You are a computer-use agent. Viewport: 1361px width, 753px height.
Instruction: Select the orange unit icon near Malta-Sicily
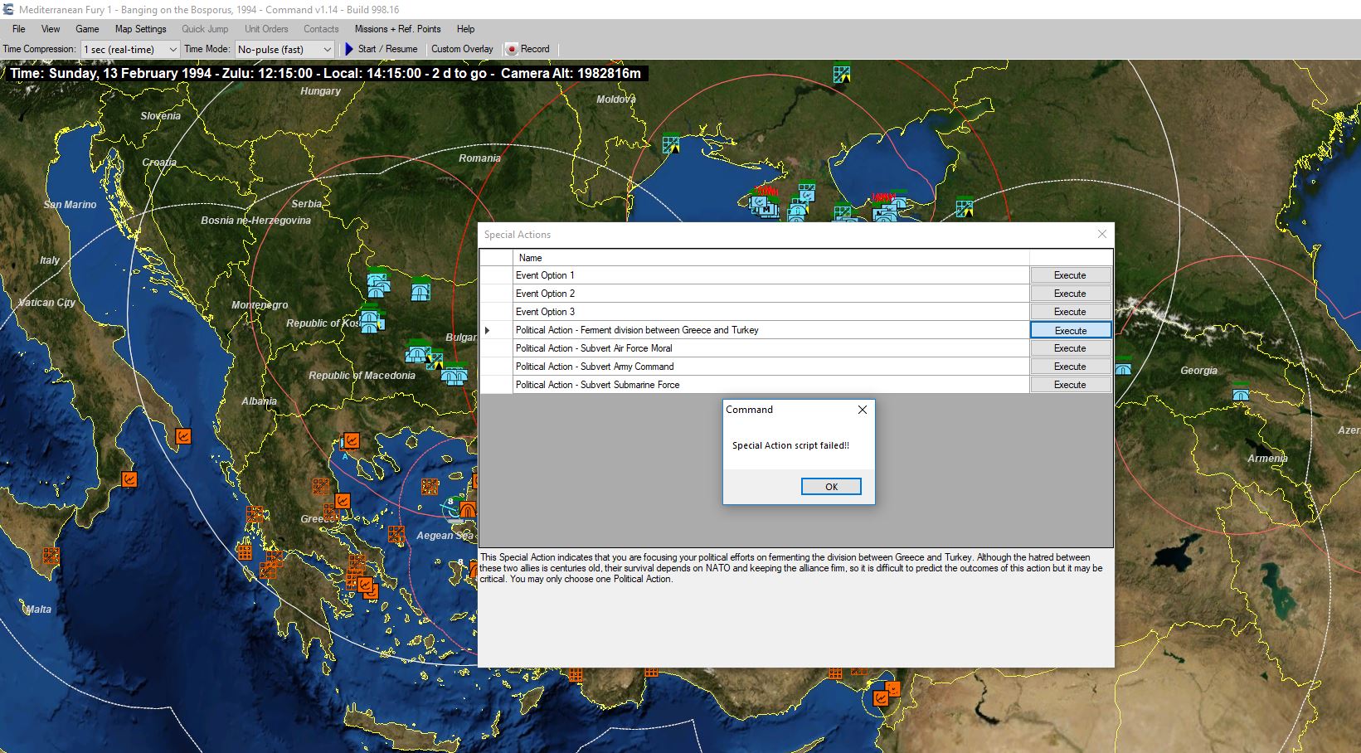click(x=51, y=556)
